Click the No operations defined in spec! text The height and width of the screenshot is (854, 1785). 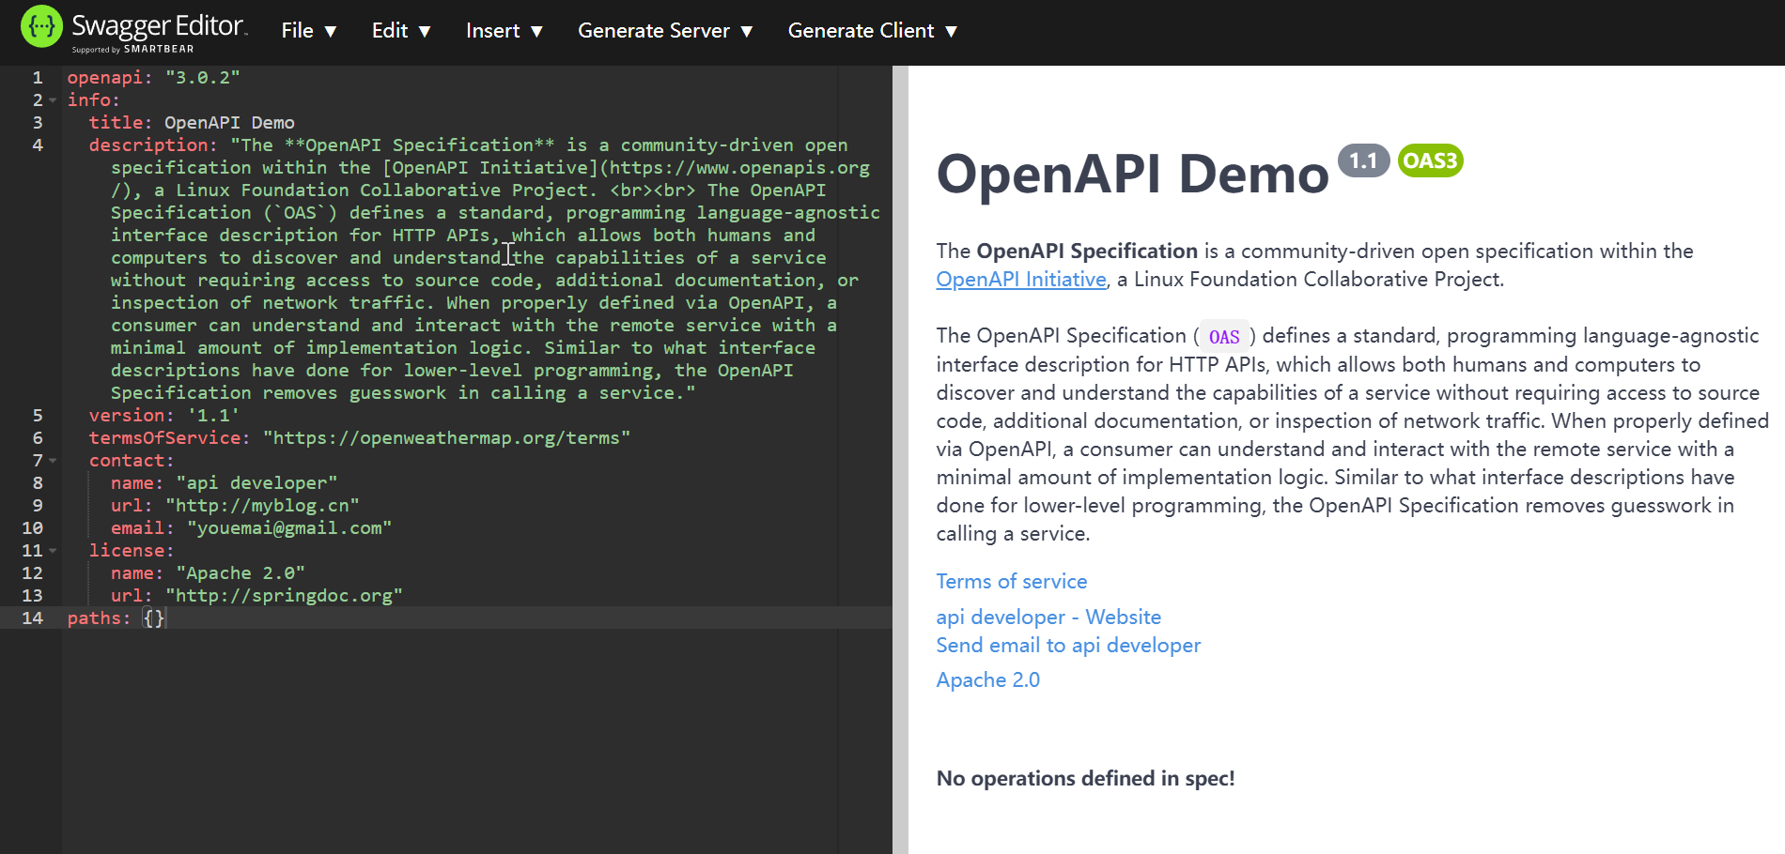coord(1085,779)
